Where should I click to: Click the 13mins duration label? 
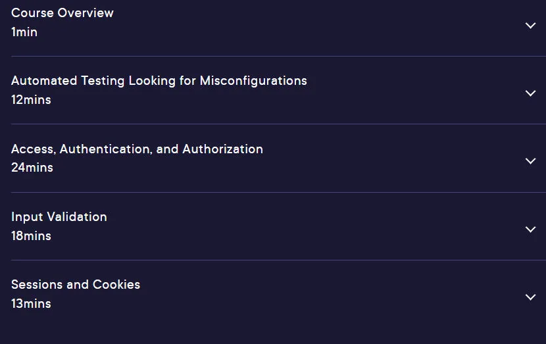32,304
